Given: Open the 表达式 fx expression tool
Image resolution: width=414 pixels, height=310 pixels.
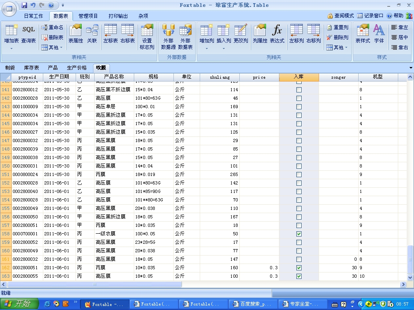Looking at the screenshot, I should click(277, 34).
